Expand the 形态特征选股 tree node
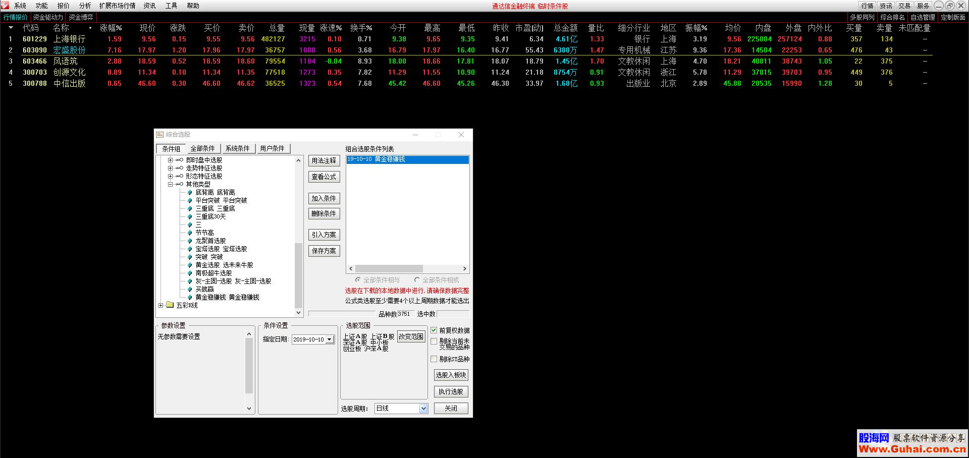The image size is (969, 458). tap(170, 177)
